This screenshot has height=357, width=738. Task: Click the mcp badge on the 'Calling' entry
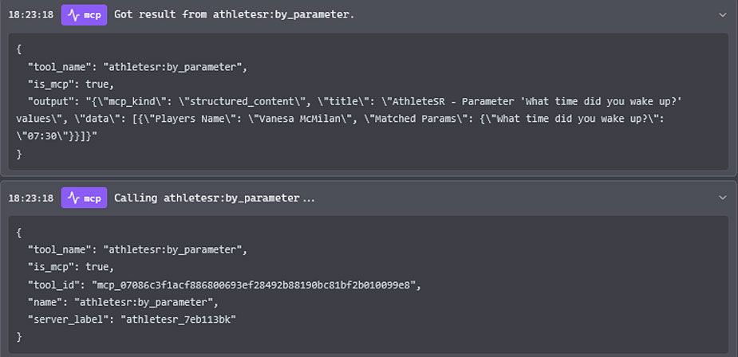[x=84, y=198]
